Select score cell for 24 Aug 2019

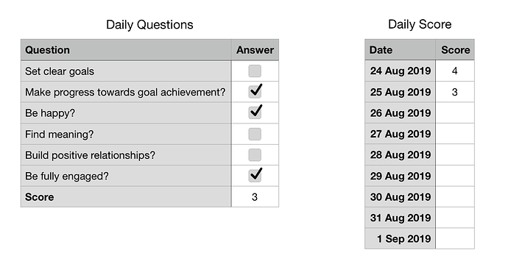coord(455,71)
